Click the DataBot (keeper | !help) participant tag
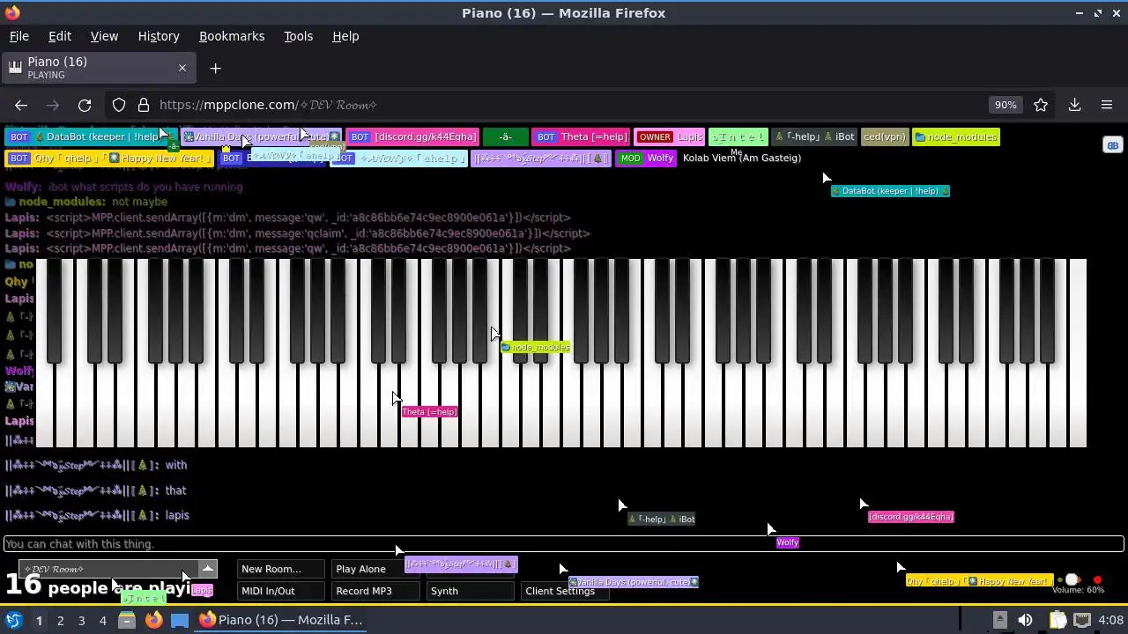The height and width of the screenshot is (634, 1128). (92, 136)
